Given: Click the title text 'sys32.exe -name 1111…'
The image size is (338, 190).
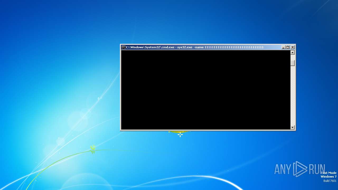Looking at the screenshot, I should (x=220, y=47).
